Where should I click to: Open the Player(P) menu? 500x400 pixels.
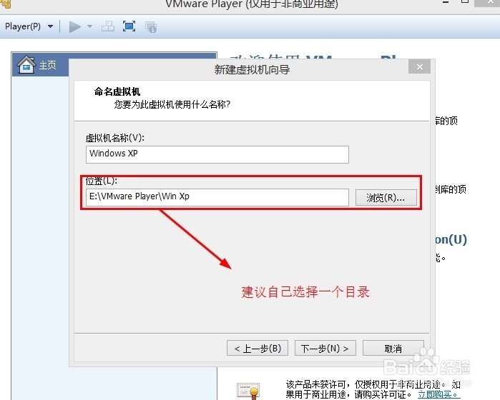tap(23, 26)
